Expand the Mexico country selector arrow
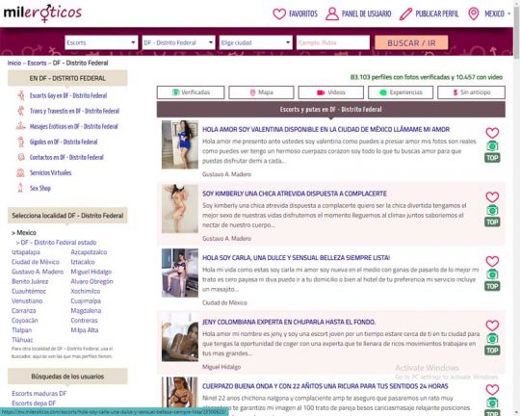Screen dimensions: 520x416 pyautogui.click(x=509, y=13)
